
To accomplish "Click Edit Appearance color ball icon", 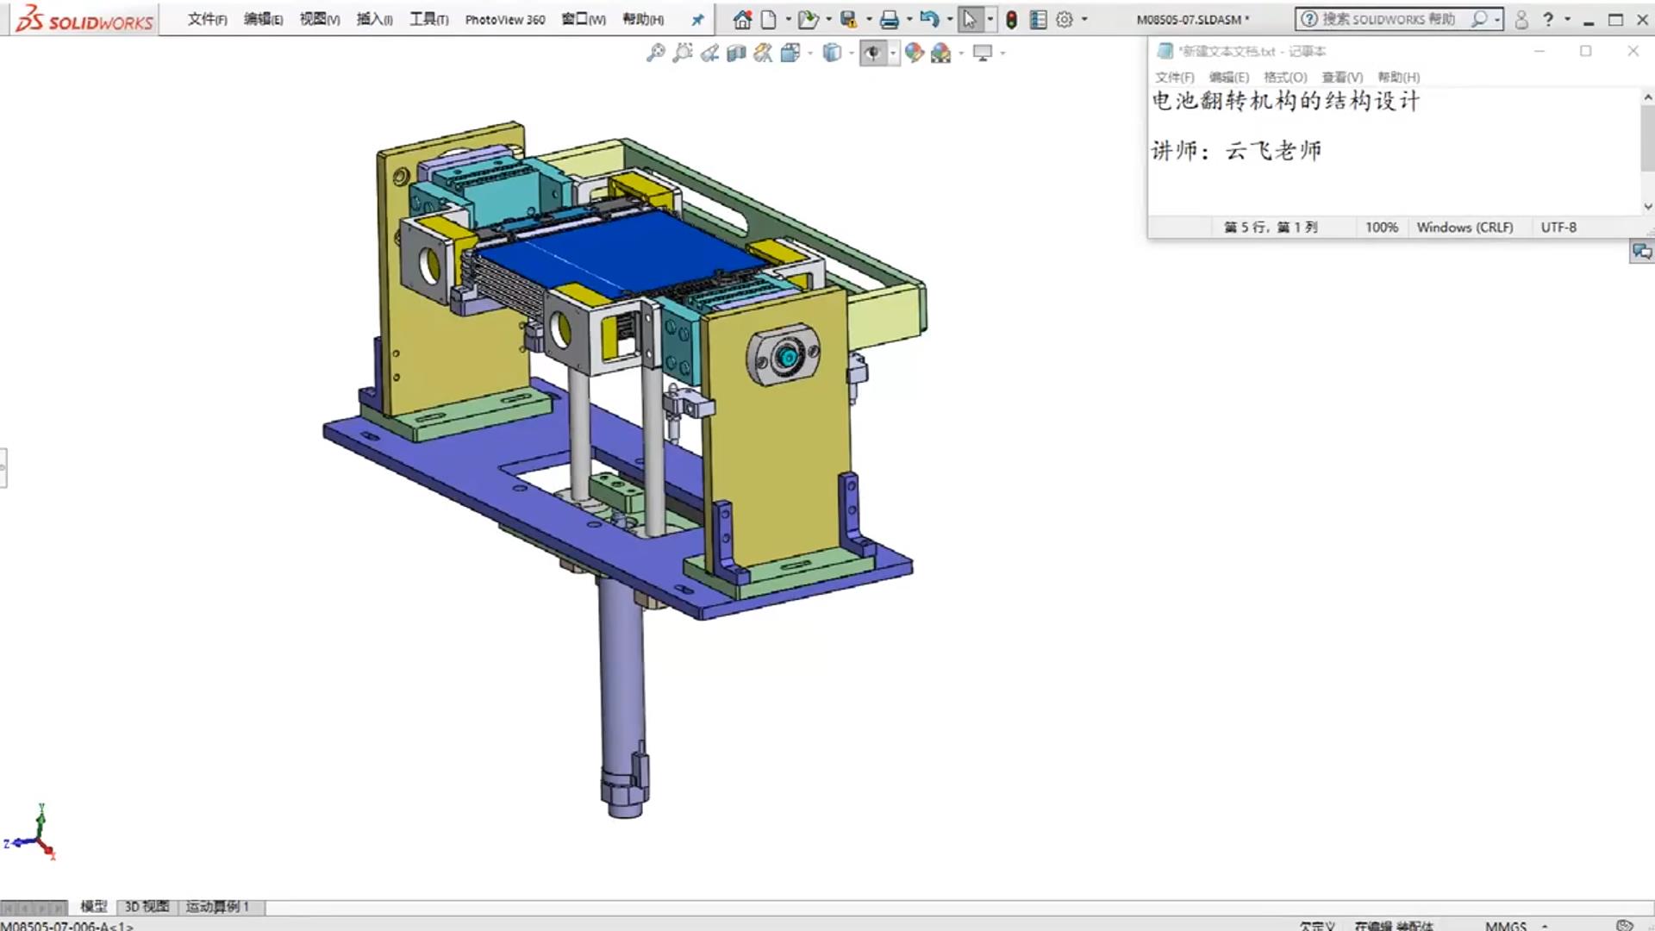I will (915, 53).
